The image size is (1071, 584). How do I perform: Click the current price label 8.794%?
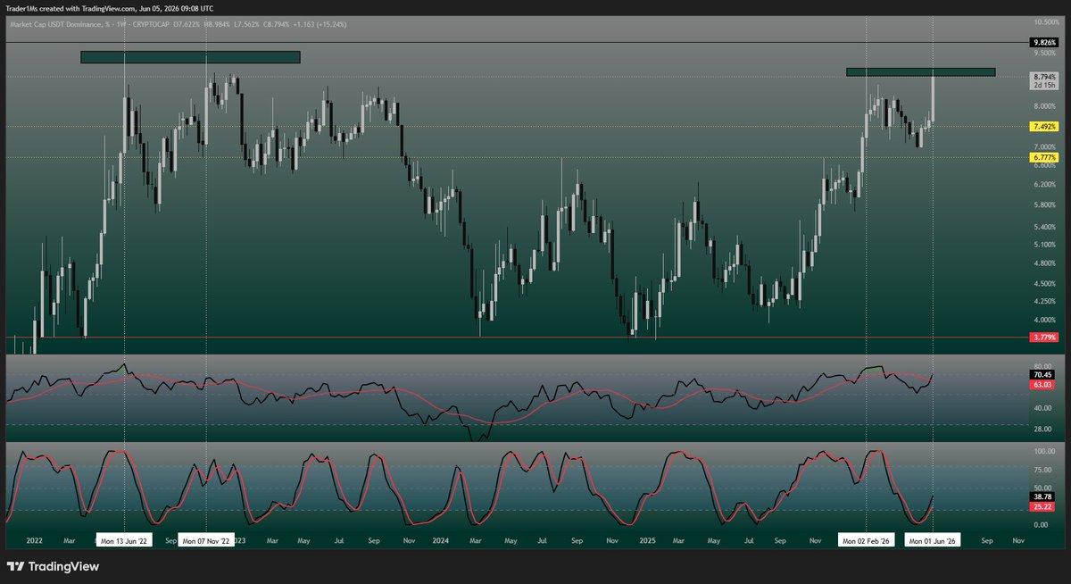(x=1044, y=77)
